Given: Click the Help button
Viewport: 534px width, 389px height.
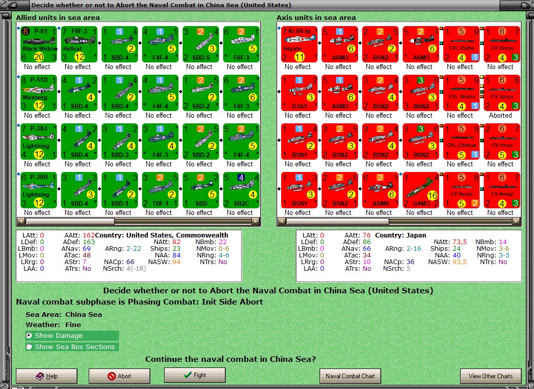Looking at the screenshot, I should point(47,376).
